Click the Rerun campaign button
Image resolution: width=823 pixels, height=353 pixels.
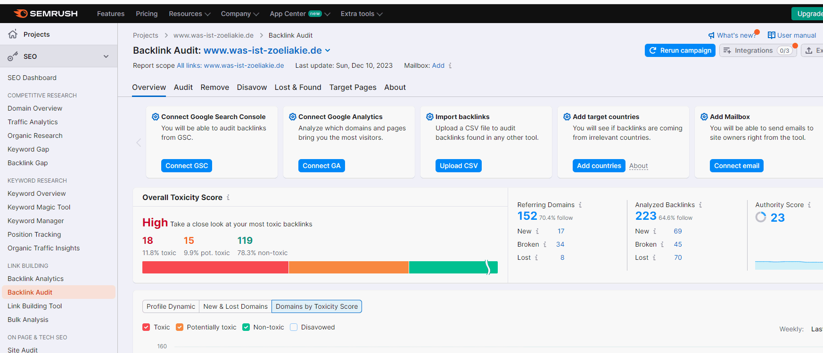tap(680, 50)
